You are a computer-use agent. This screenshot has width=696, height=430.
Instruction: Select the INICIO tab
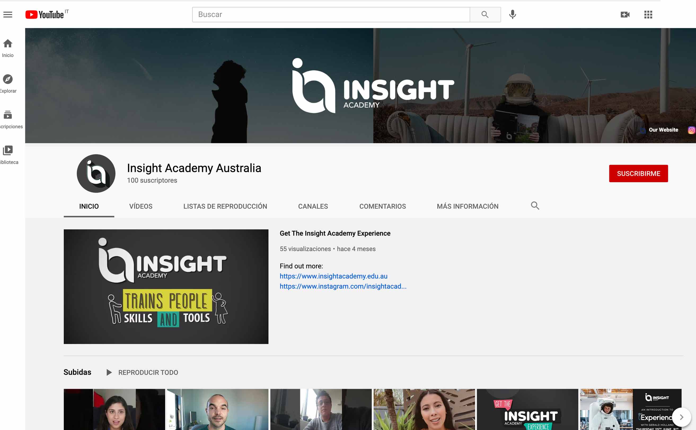pyautogui.click(x=89, y=206)
